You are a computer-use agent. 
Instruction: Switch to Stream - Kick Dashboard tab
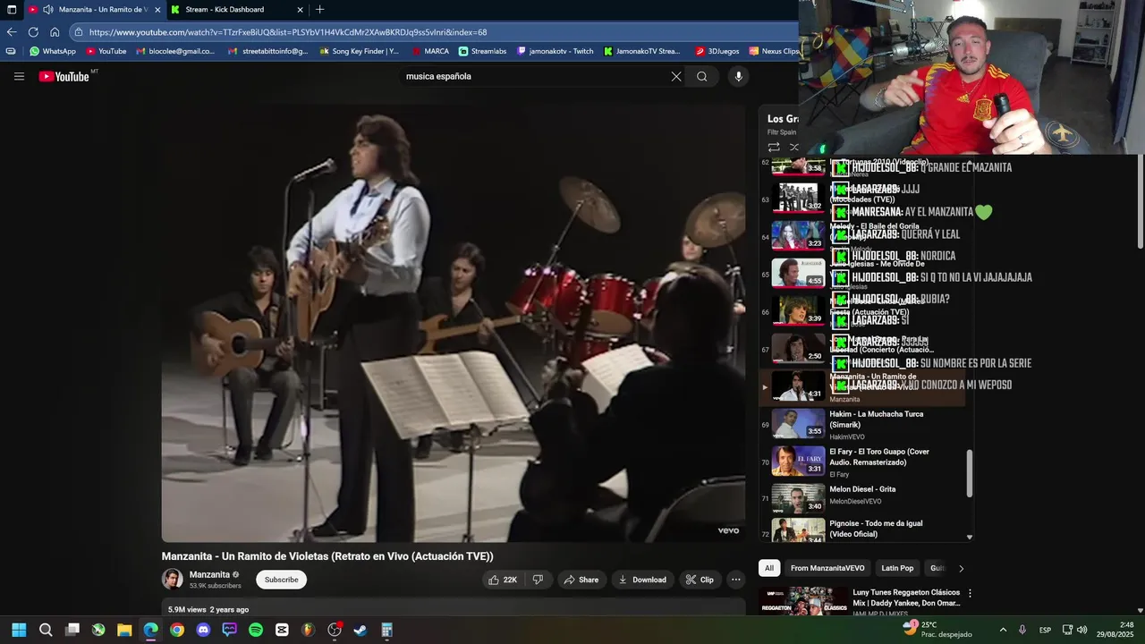[226, 10]
